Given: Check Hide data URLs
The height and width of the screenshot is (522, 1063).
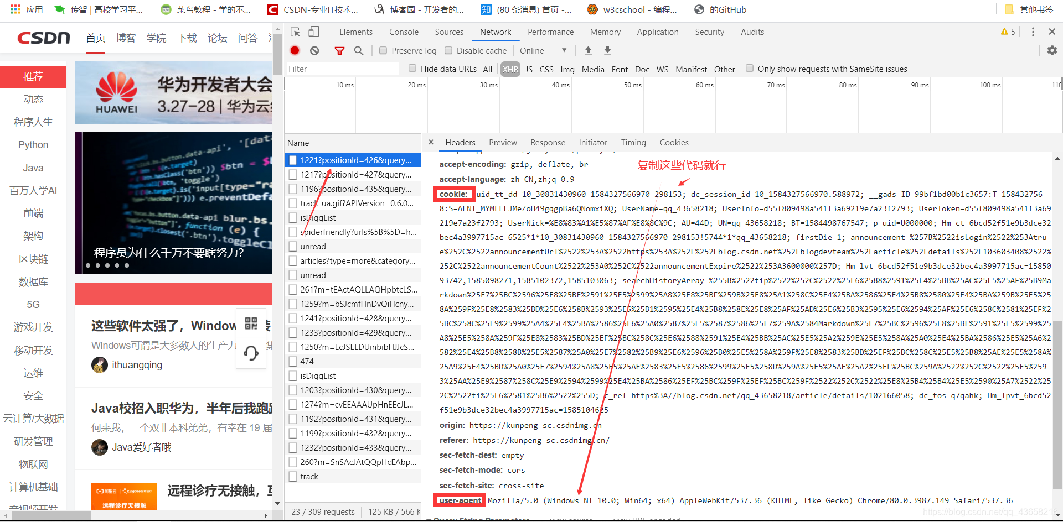Looking at the screenshot, I should [x=412, y=69].
